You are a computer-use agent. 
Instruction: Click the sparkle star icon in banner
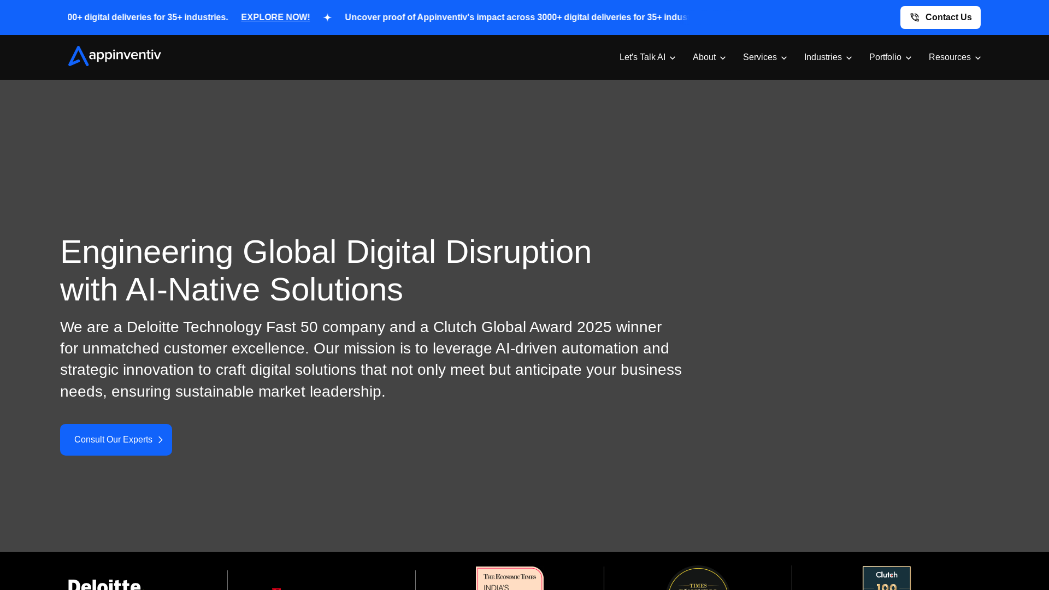[327, 17]
